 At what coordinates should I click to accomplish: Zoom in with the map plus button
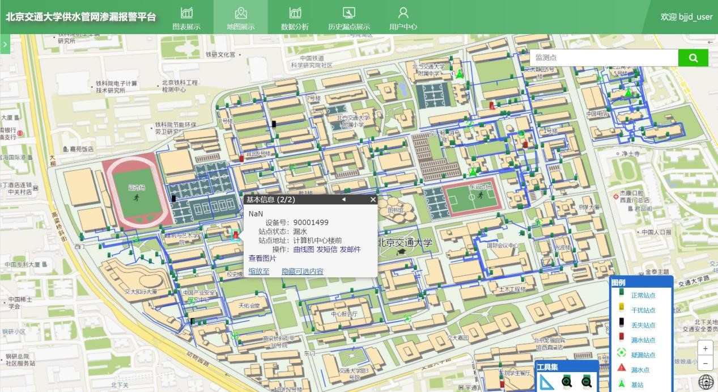(x=705, y=348)
